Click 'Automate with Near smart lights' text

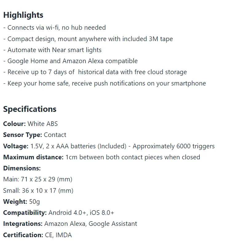point(54,50)
